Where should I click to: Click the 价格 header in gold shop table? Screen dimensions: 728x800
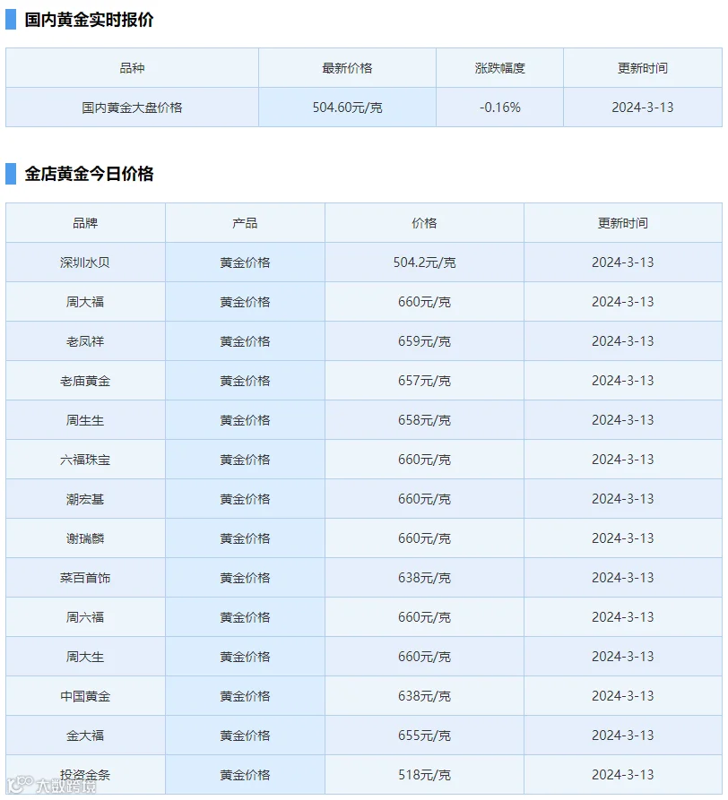[x=424, y=223]
